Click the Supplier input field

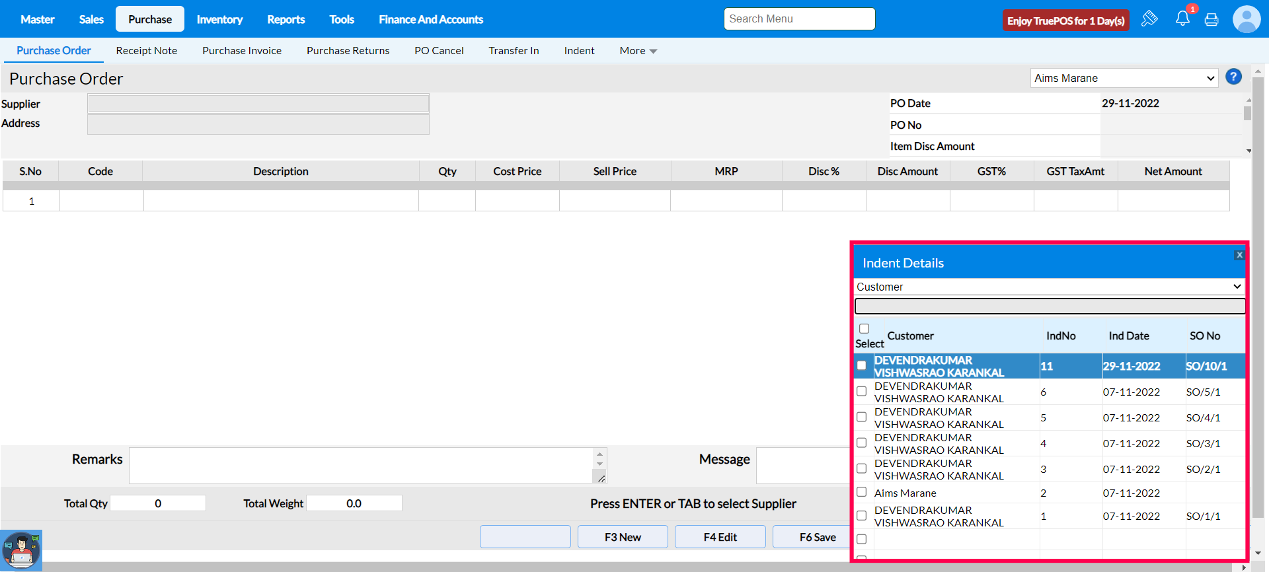tap(258, 103)
